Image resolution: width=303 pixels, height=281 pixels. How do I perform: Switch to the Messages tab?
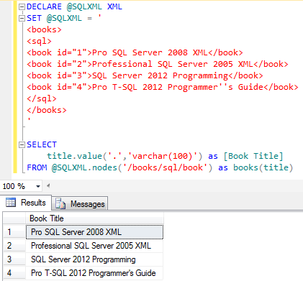pyautogui.click(x=80, y=204)
